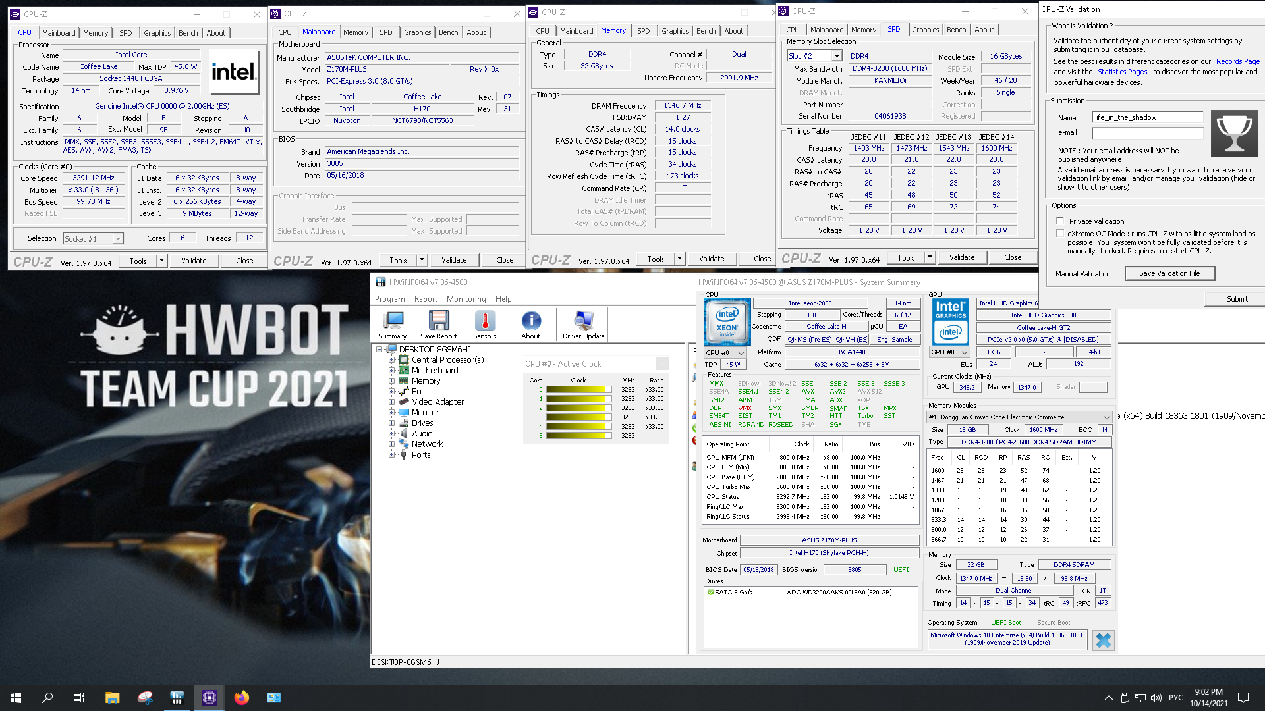Switch to About tab in CPU-Z SPD window
The height and width of the screenshot is (711, 1265).
tap(984, 30)
